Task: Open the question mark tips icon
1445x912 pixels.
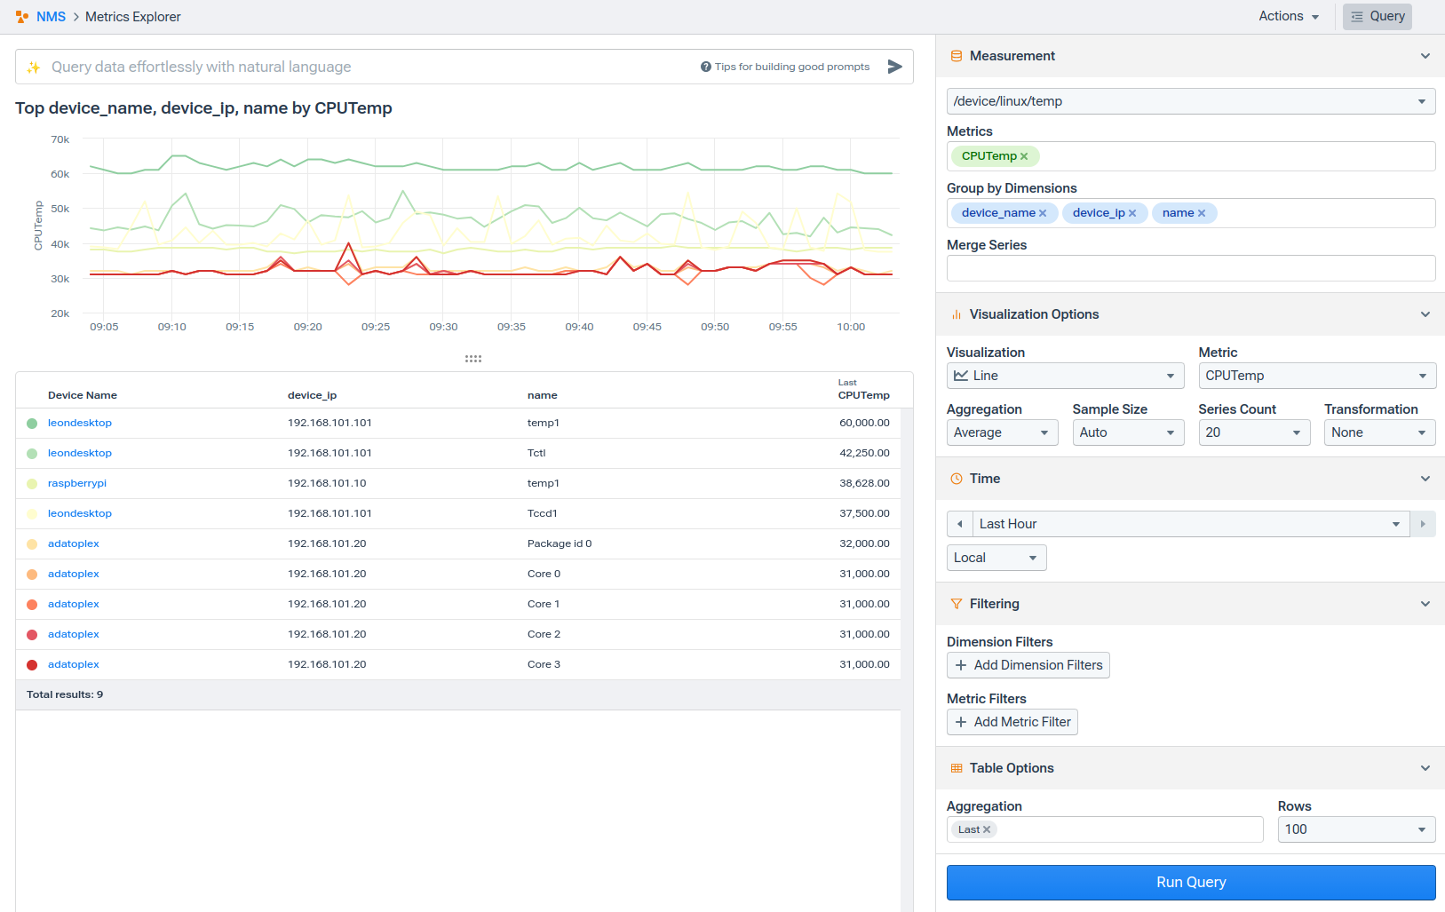Action: click(x=706, y=67)
